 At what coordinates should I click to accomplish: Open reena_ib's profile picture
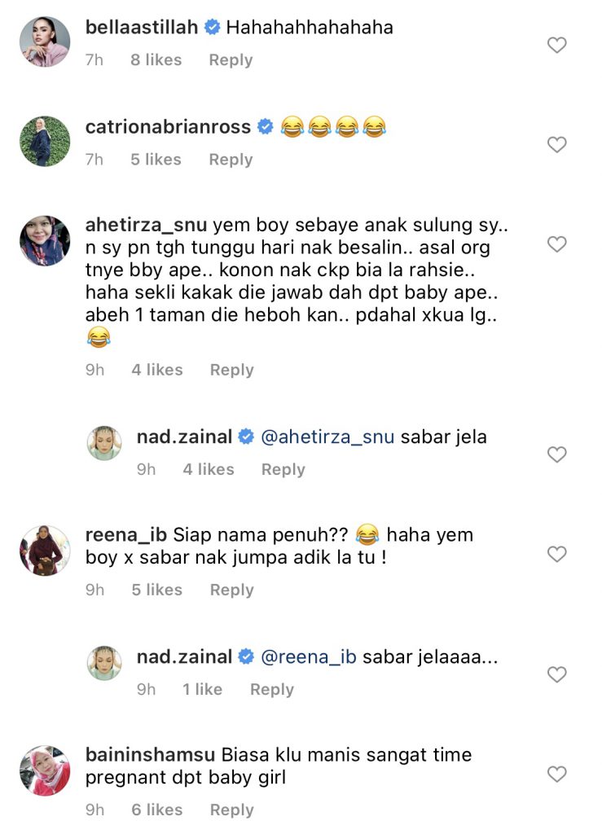pos(45,551)
